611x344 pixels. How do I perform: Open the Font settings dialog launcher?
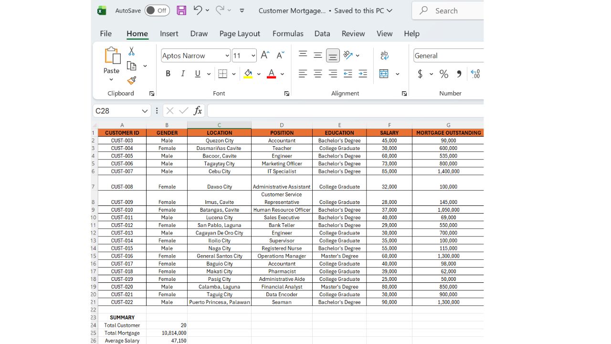pyautogui.click(x=287, y=94)
